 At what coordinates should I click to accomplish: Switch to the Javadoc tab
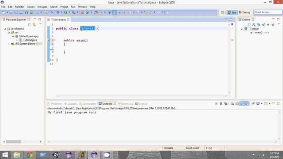(71, 104)
